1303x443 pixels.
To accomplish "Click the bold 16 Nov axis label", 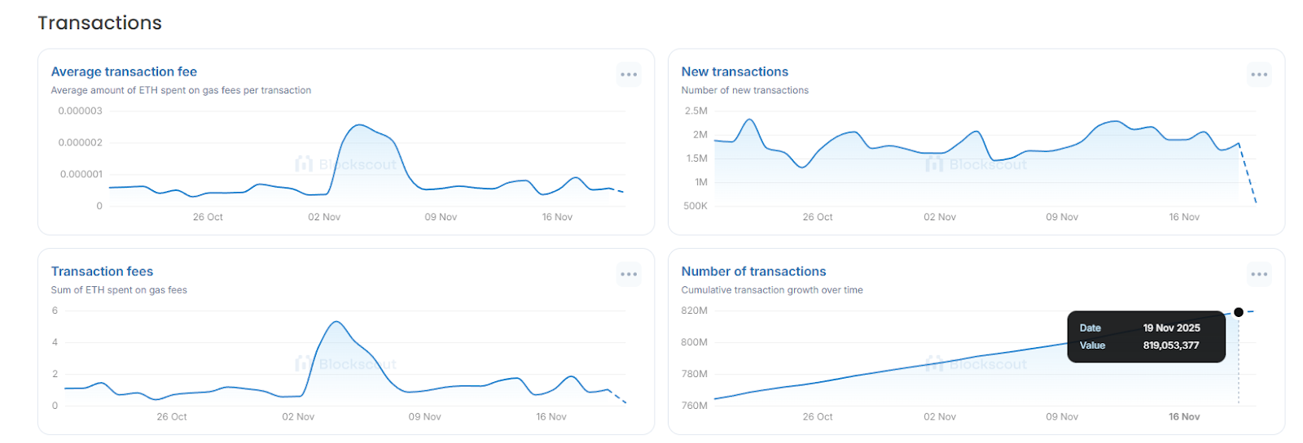I will click(1184, 417).
